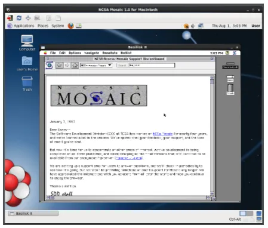The height and width of the screenshot is (228, 268).
Task: Click the "Dear Users--" greeting text
Action: tap(60, 130)
